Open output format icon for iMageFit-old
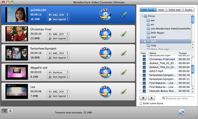 [x=105, y=72]
